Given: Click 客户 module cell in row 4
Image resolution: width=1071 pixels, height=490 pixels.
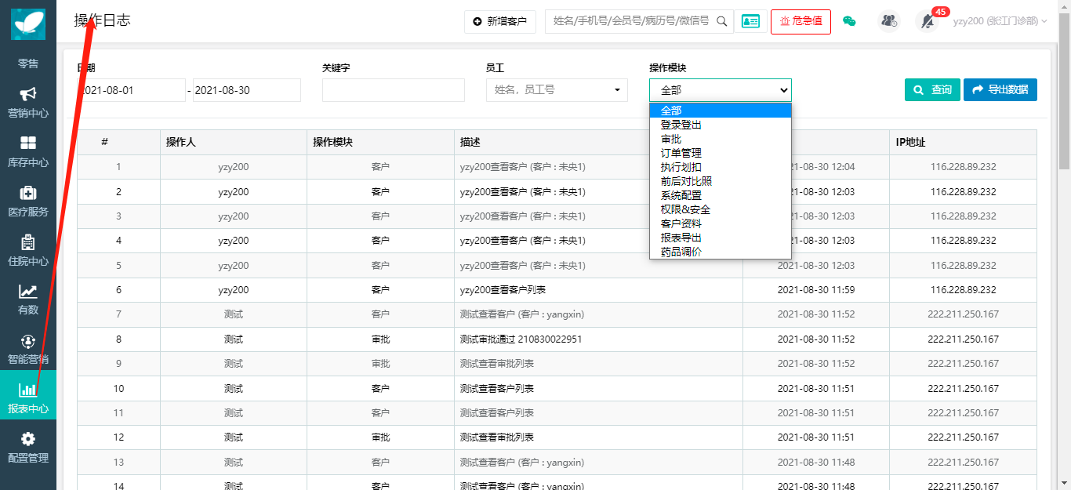Looking at the screenshot, I should click(380, 241).
